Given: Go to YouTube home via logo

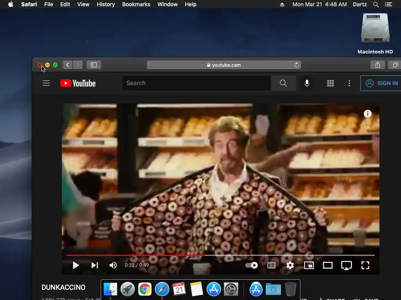Looking at the screenshot, I should coord(78,84).
